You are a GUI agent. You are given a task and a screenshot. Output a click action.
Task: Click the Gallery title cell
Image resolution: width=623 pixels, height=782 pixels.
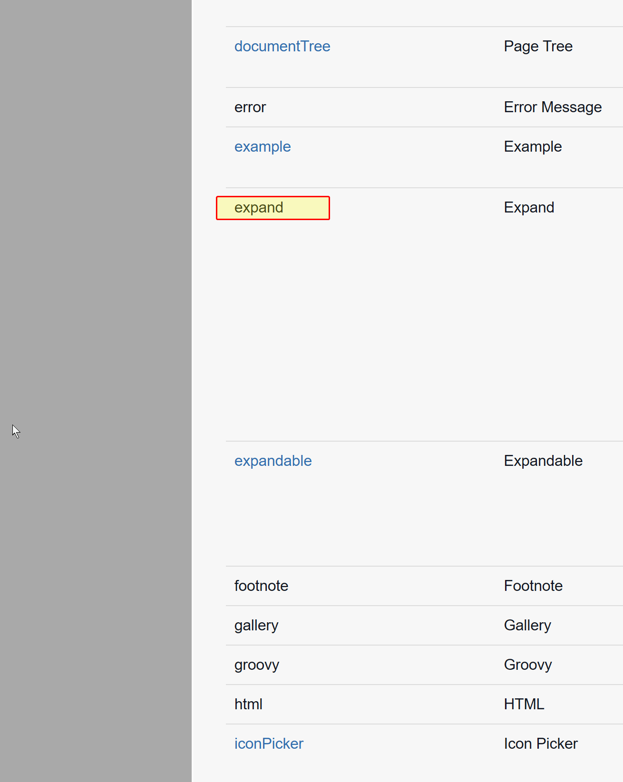[528, 625]
